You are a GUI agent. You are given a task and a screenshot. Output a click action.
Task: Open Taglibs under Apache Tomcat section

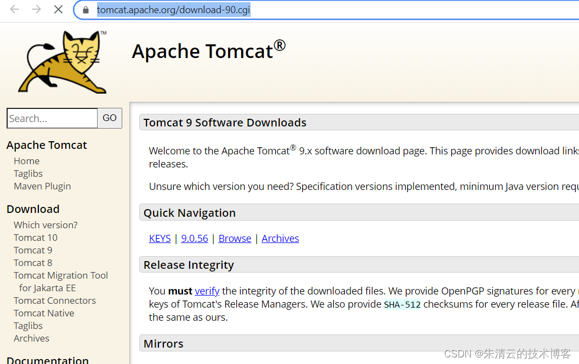pyautogui.click(x=28, y=174)
